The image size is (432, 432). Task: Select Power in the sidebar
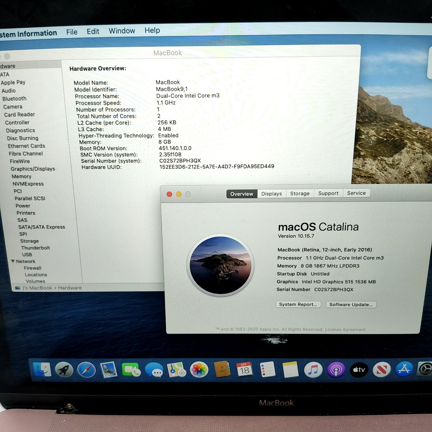pyautogui.click(x=23, y=206)
